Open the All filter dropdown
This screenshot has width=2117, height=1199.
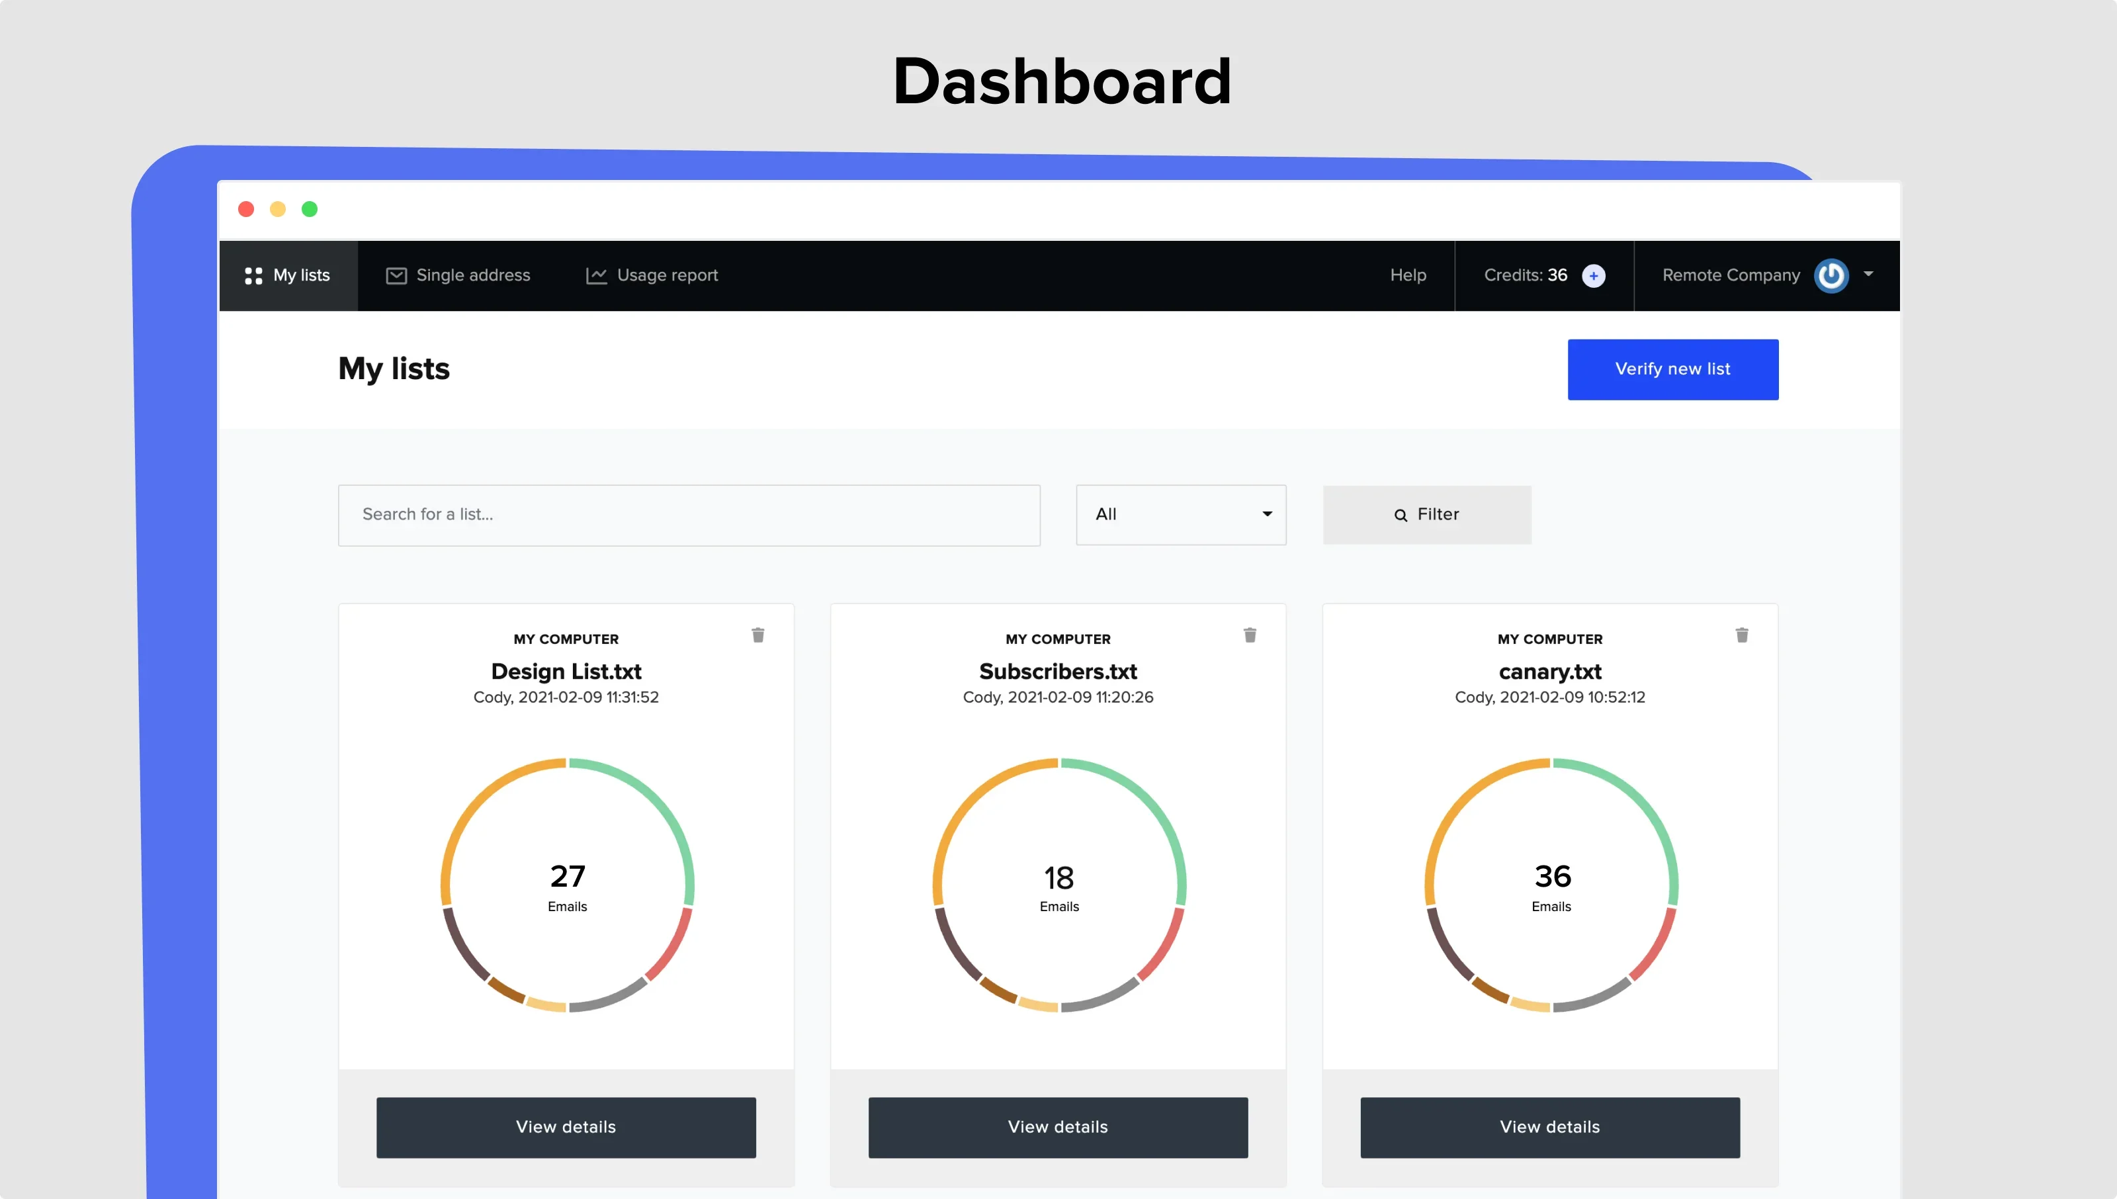pyautogui.click(x=1180, y=515)
